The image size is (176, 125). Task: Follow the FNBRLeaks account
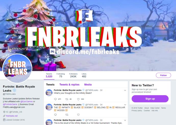click(x=164, y=75)
